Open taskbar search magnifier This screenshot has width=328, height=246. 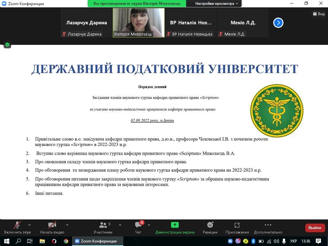[x=18, y=241]
